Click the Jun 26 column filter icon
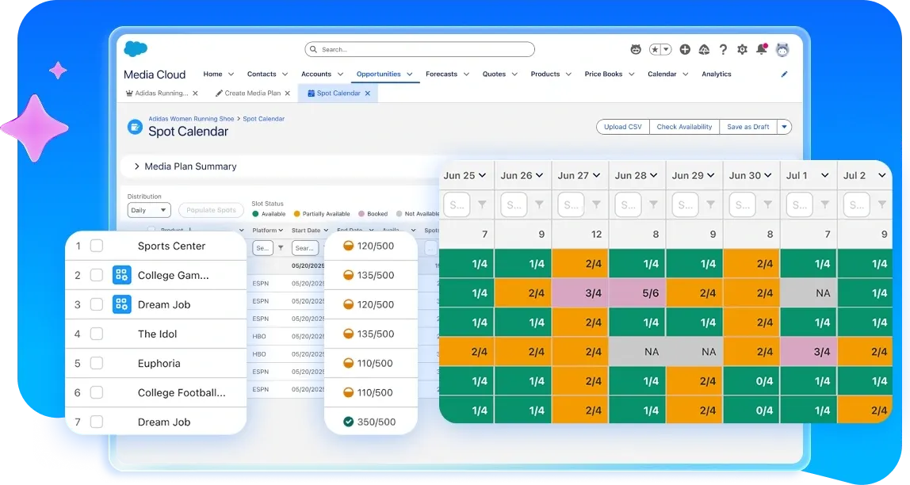Image resolution: width=910 pixels, height=485 pixels. (539, 204)
